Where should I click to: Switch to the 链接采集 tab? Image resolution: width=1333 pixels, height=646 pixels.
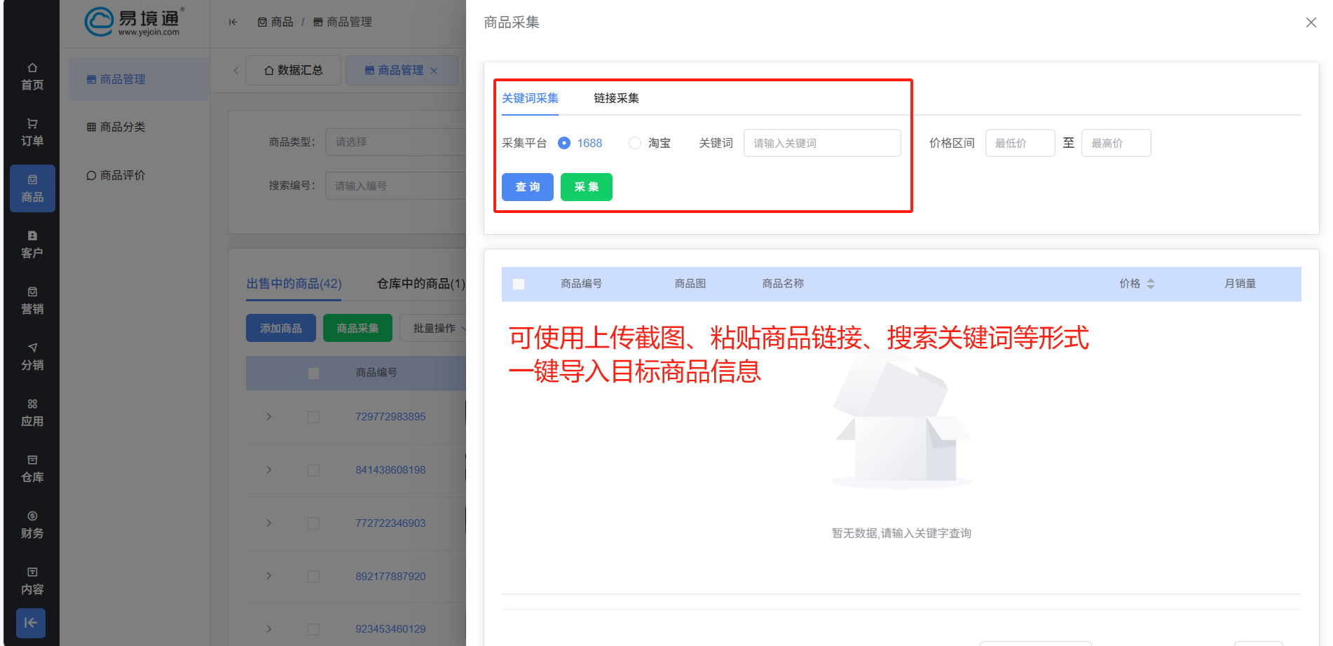click(x=615, y=98)
